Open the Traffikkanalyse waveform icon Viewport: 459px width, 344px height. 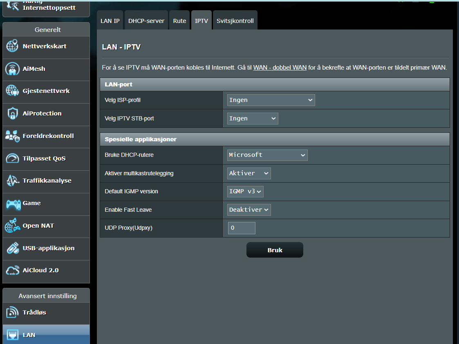tap(12, 181)
